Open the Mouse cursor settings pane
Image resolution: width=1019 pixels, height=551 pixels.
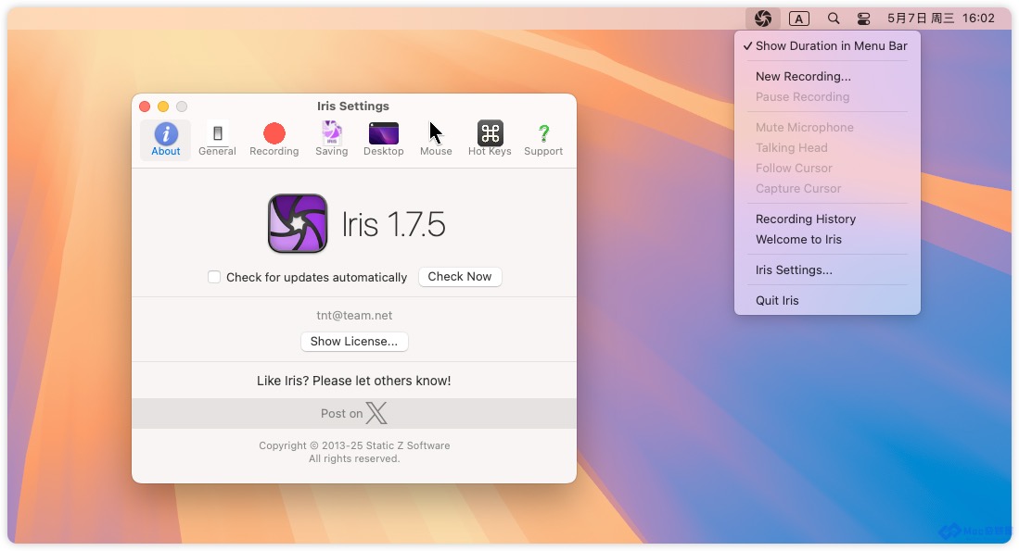[x=436, y=140]
